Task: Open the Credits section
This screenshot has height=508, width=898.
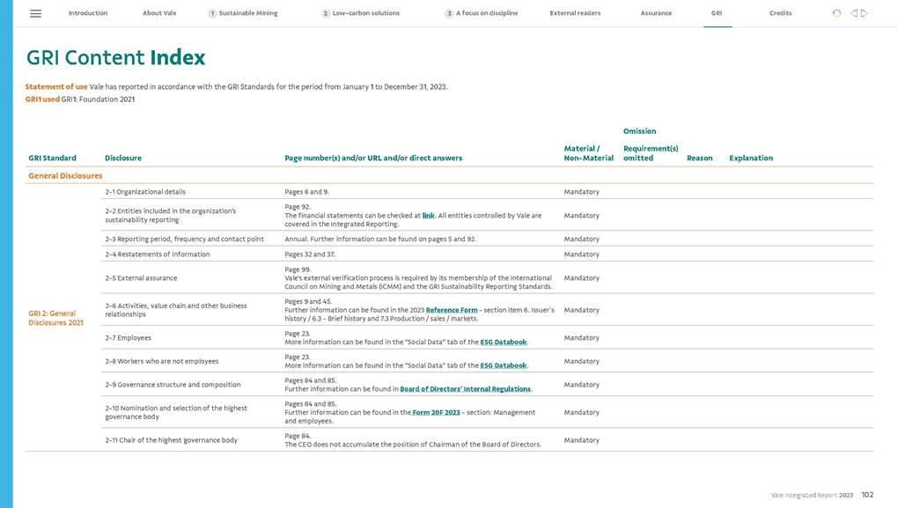Action: (x=780, y=13)
